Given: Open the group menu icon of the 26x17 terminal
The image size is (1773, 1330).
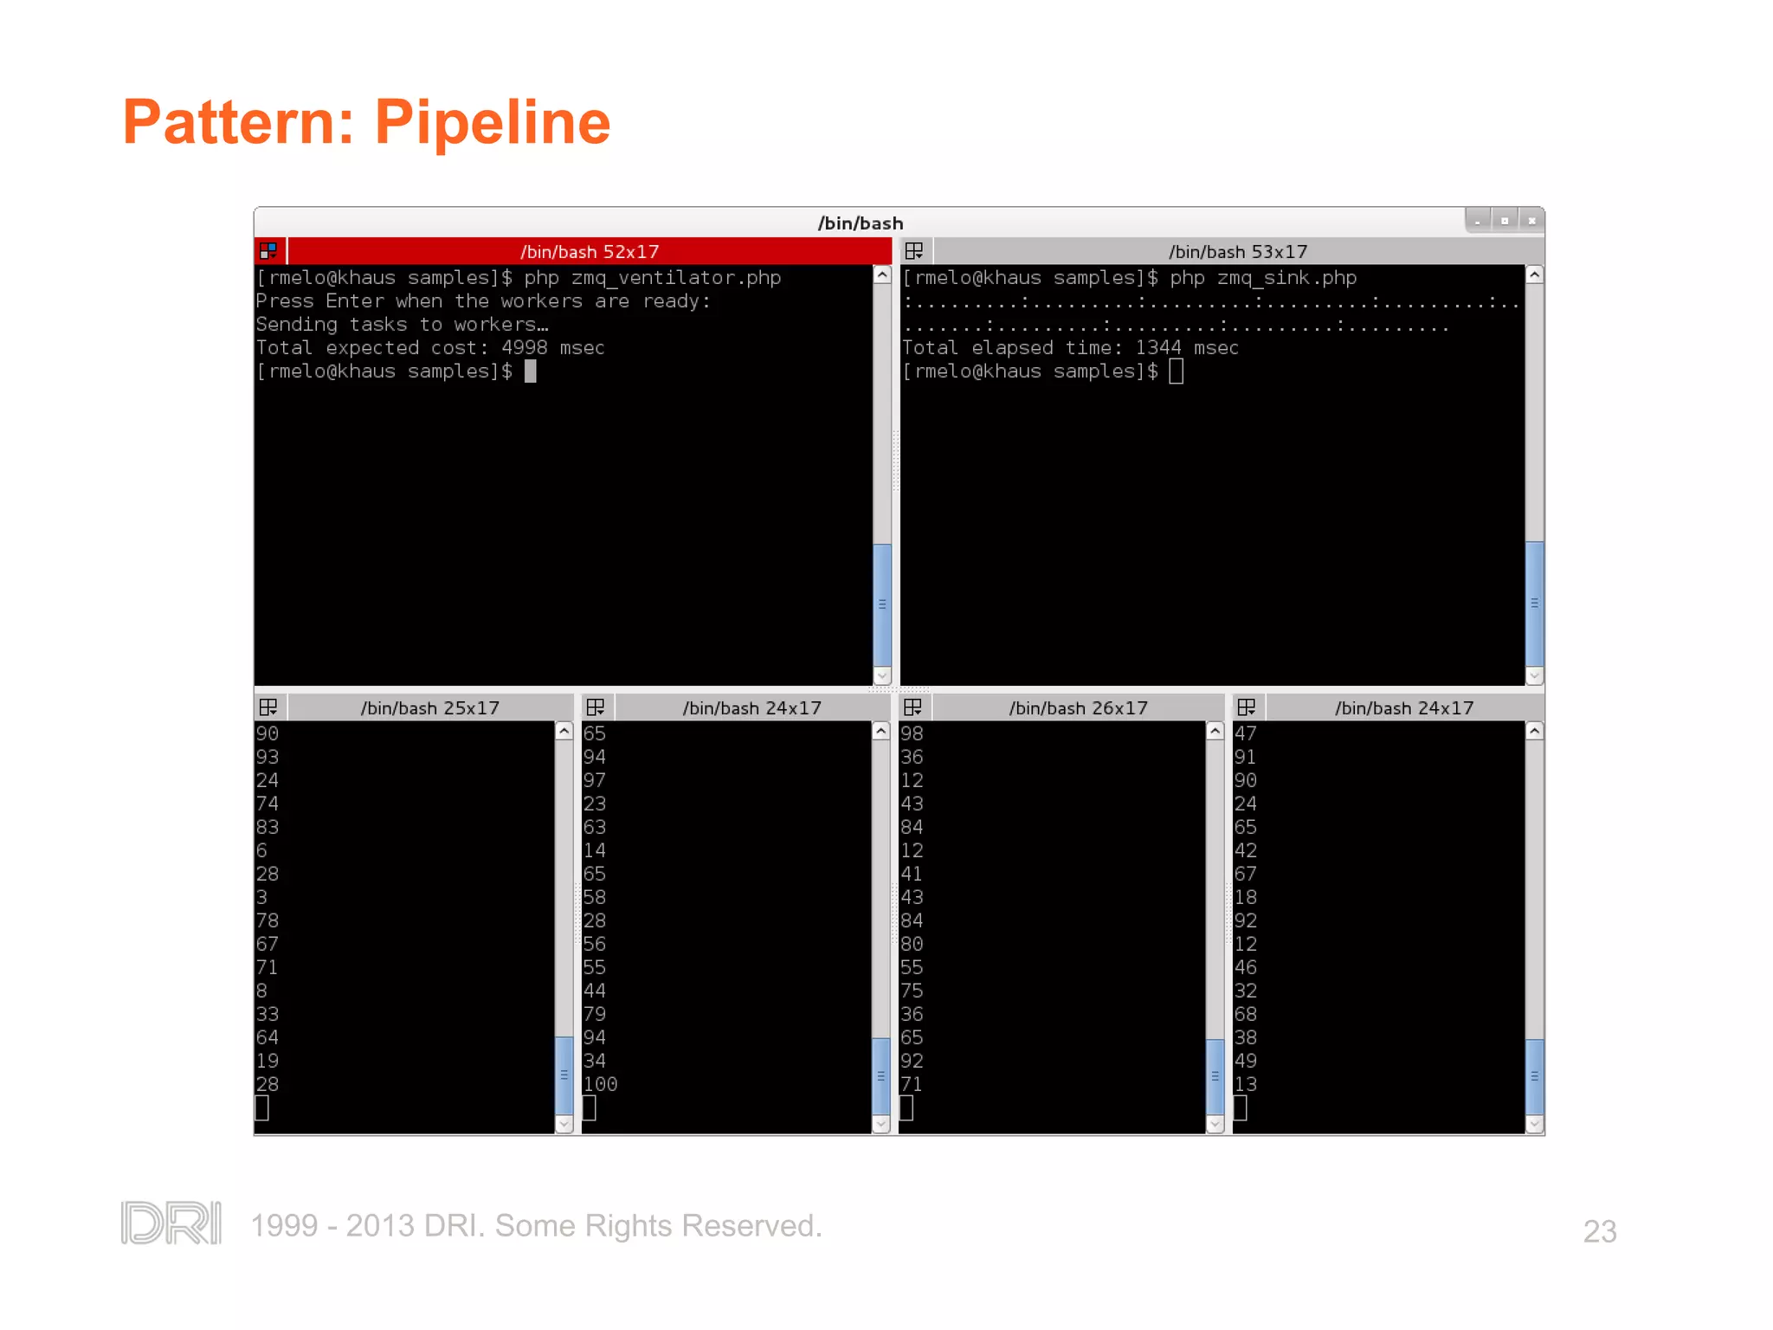Looking at the screenshot, I should pos(912,707).
